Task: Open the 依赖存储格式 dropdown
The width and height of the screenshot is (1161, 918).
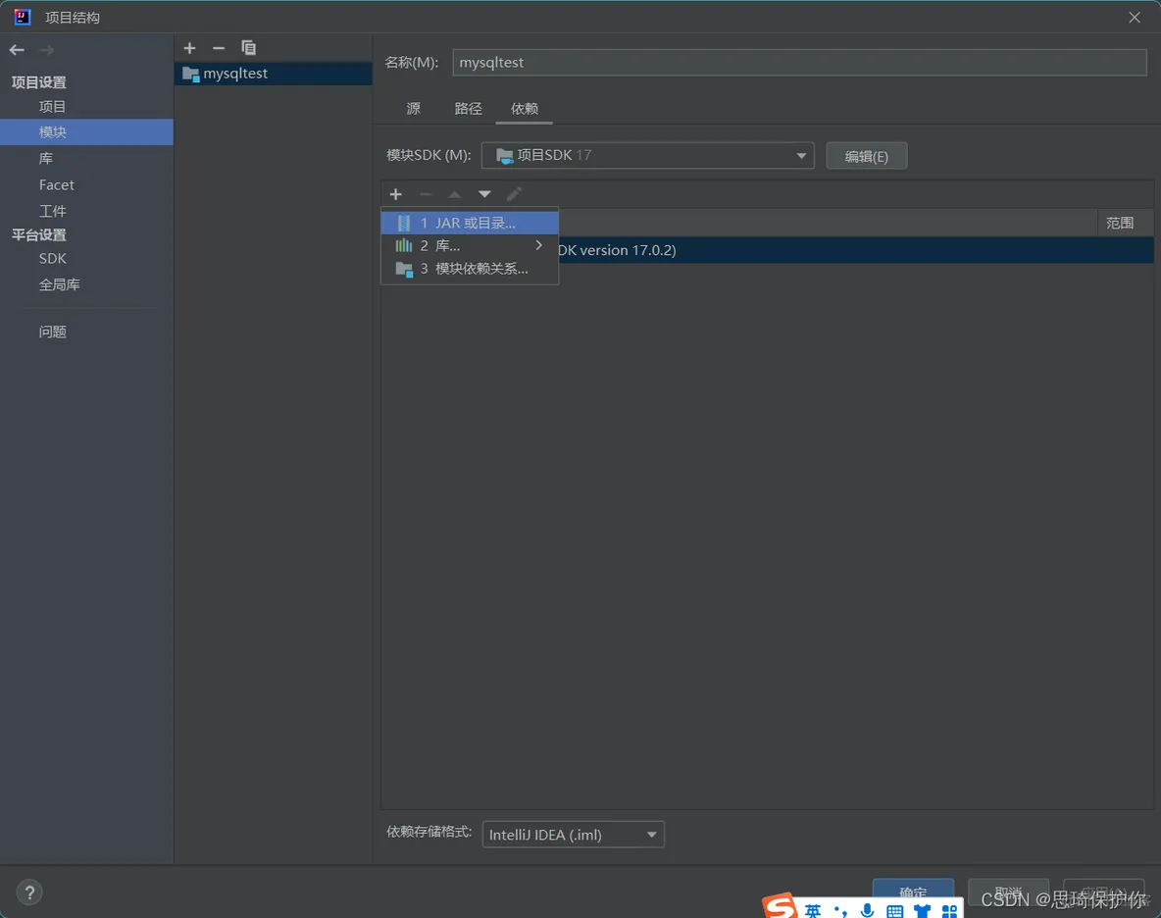Action: [x=573, y=835]
